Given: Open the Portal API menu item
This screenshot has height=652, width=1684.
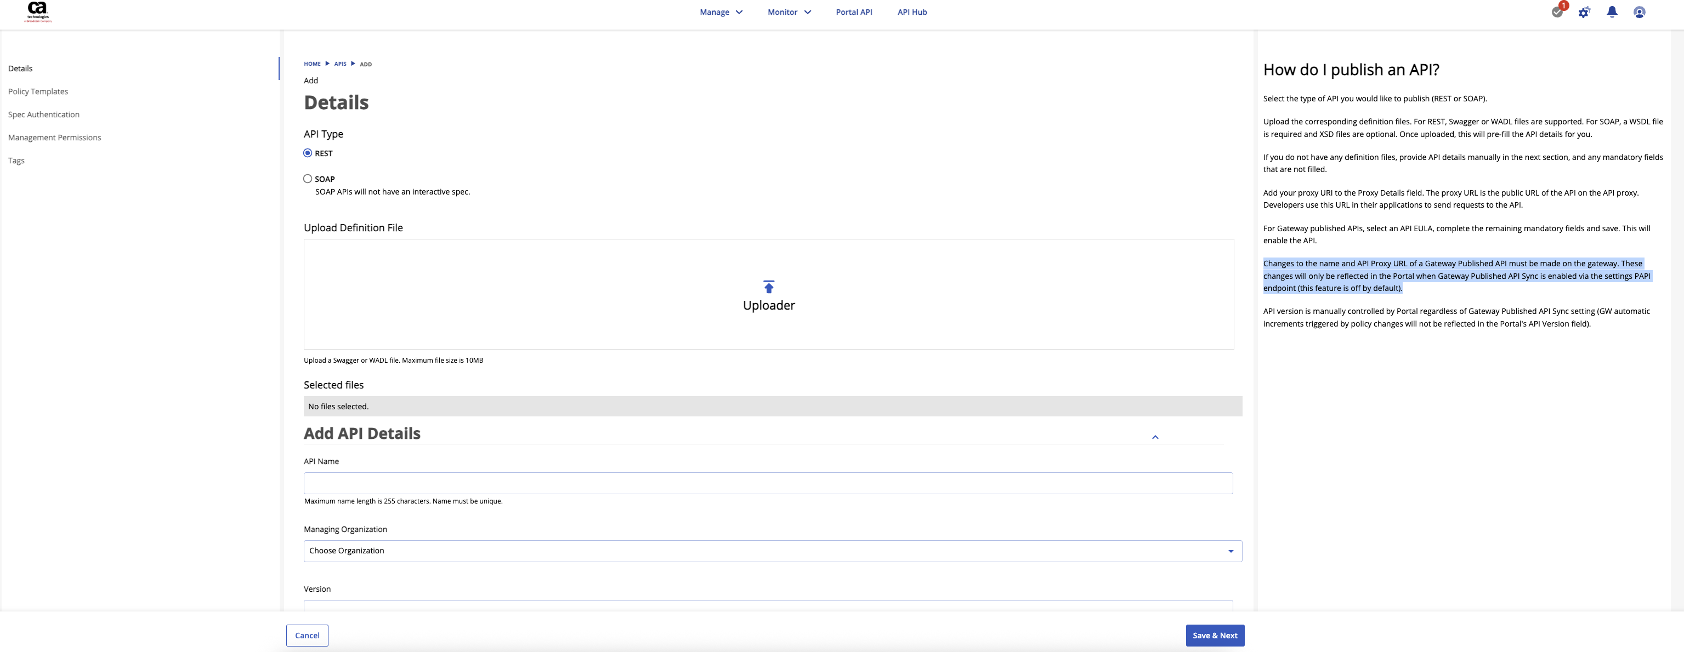Looking at the screenshot, I should point(854,13).
